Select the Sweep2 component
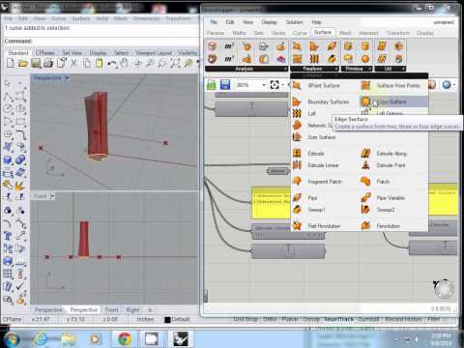 [x=378, y=210]
